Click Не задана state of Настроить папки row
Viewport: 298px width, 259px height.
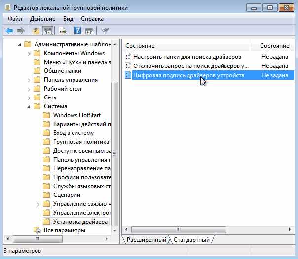pyautogui.click(x=275, y=57)
